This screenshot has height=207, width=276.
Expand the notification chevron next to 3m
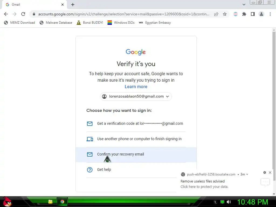247,174
